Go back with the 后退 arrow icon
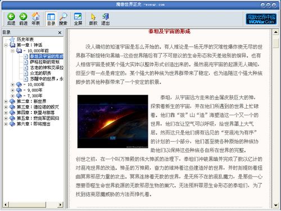281x211 pixels. click(x=11, y=16)
